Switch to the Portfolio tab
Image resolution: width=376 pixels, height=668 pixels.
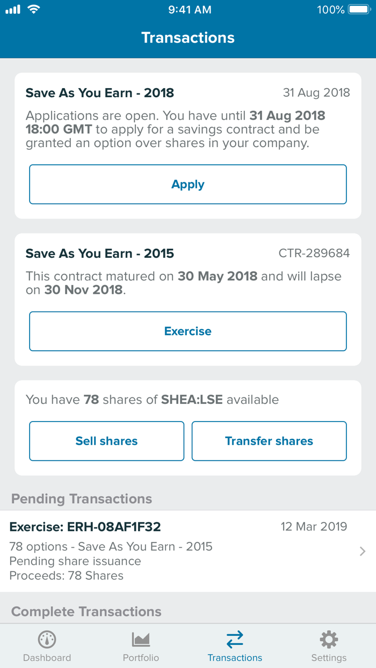(141, 645)
